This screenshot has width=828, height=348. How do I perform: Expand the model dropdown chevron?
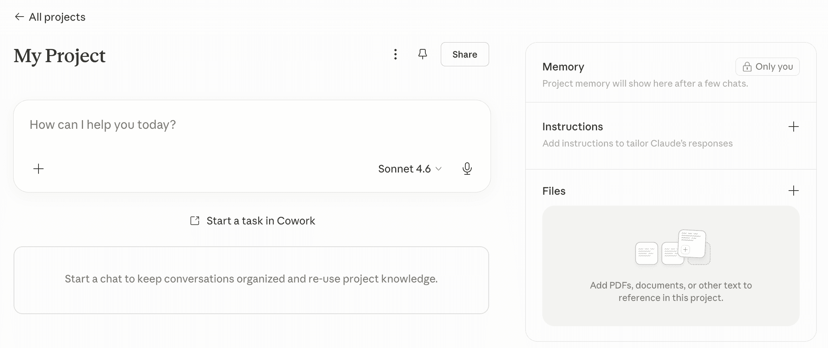(x=438, y=169)
